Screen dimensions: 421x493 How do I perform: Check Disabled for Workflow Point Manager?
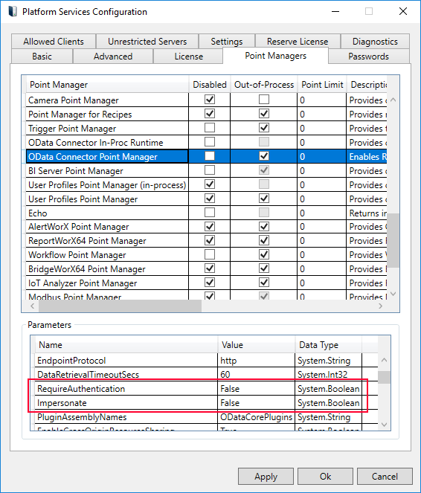coord(210,254)
